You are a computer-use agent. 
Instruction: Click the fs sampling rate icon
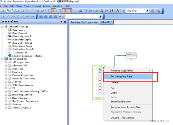click(124, 11)
